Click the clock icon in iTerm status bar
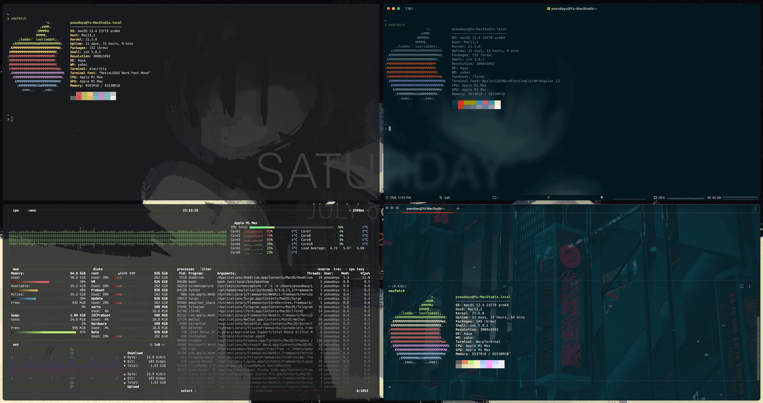The image size is (763, 403). (x=387, y=198)
